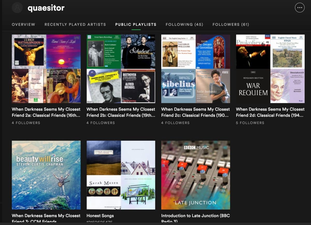Click '4 FOLLOWERS' under the 2b playlist

click(101, 123)
